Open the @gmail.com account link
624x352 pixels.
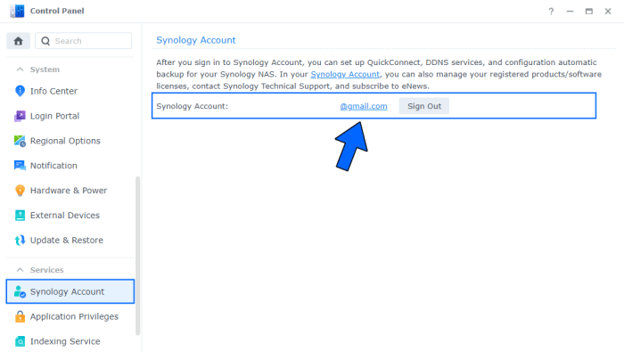364,106
